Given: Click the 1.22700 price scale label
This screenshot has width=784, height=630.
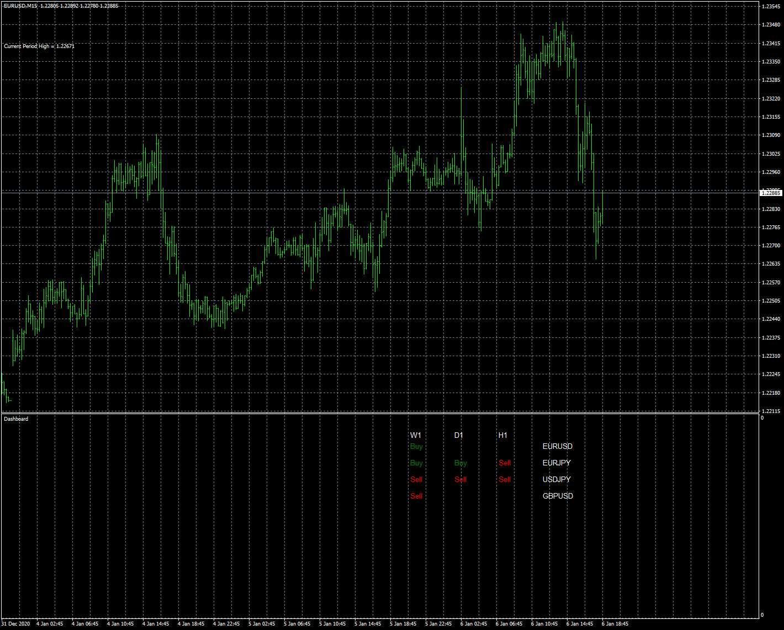Looking at the screenshot, I should 771,246.
